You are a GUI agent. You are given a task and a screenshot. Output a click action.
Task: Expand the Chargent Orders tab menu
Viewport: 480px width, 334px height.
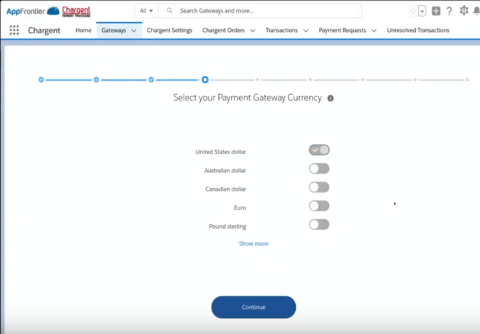pyautogui.click(x=252, y=31)
